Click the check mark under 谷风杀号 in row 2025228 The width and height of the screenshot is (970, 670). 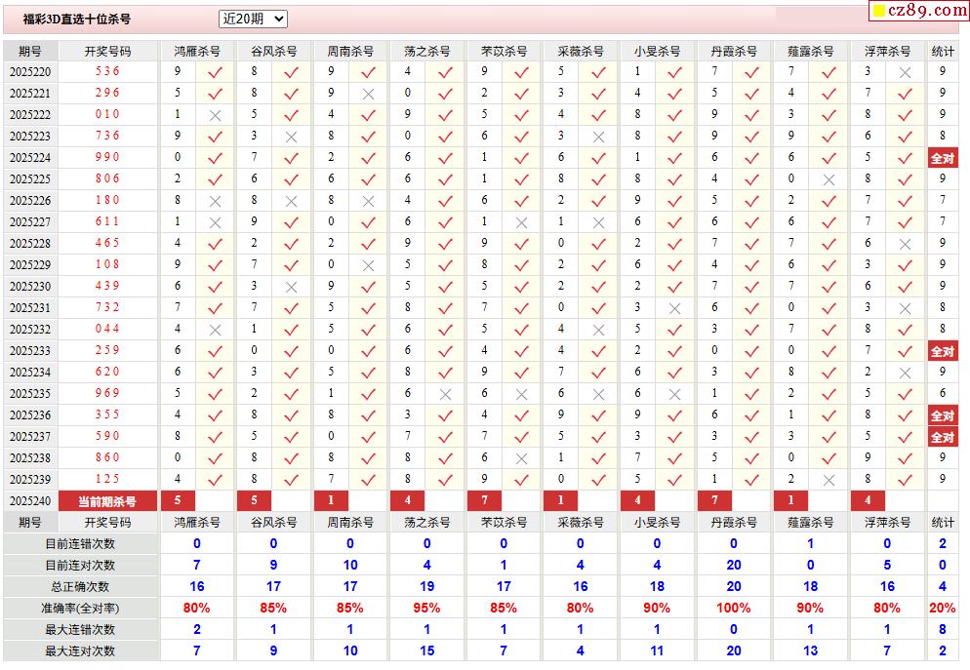coord(292,244)
